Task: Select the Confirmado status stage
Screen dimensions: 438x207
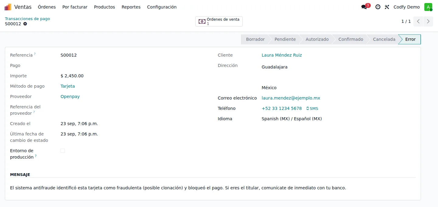Action: [x=351, y=39]
